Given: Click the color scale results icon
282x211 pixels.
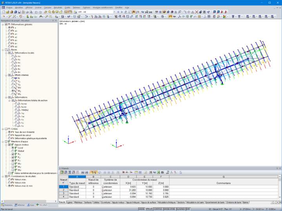Looking at the screenshot, I should pos(225,17).
